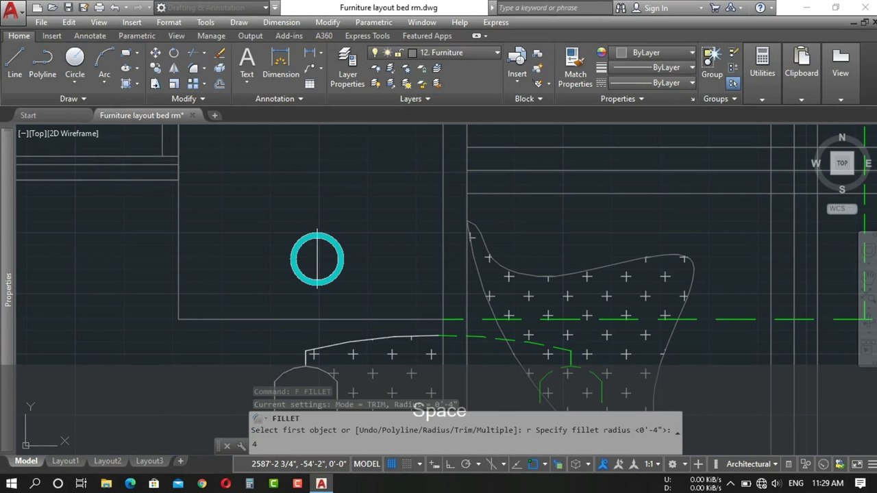Switch to the Annotate ribbon tab
Image resolution: width=877 pixels, height=493 pixels.
(x=90, y=36)
